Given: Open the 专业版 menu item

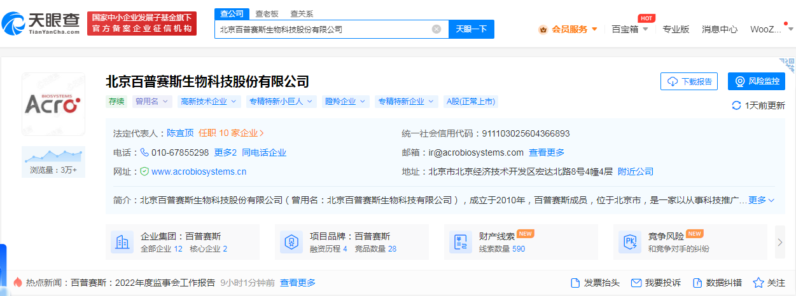Looking at the screenshot, I should pyautogui.click(x=676, y=29).
